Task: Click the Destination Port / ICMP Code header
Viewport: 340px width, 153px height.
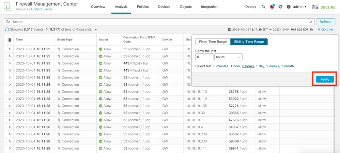Action: [139, 39]
